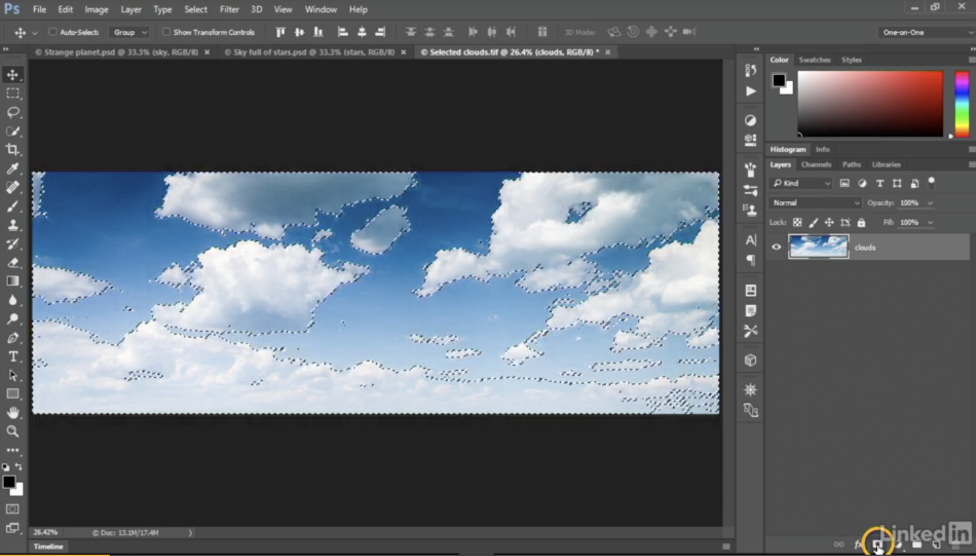The width and height of the screenshot is (976, 556).
Task: Expand the status bar Doc info arrow
Action: (x=190, y=533)
